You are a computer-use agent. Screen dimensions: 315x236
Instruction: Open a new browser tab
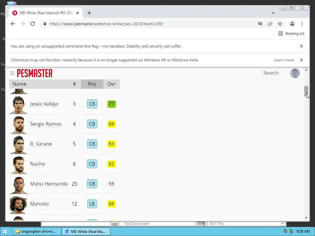coord(89,13)
